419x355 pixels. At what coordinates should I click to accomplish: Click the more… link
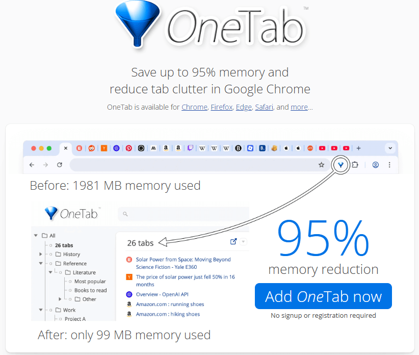[298, 107]
